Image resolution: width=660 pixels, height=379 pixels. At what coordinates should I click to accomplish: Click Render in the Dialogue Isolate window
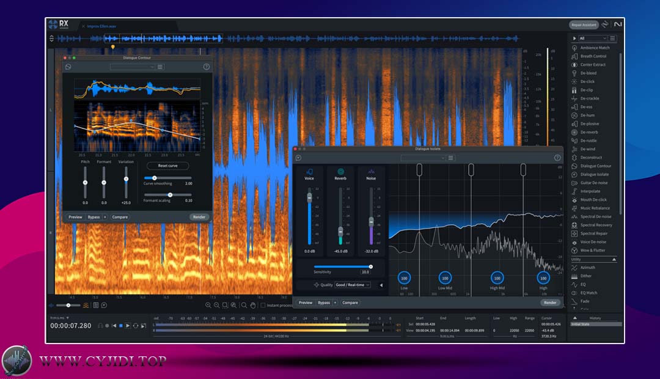click(550, 303)
